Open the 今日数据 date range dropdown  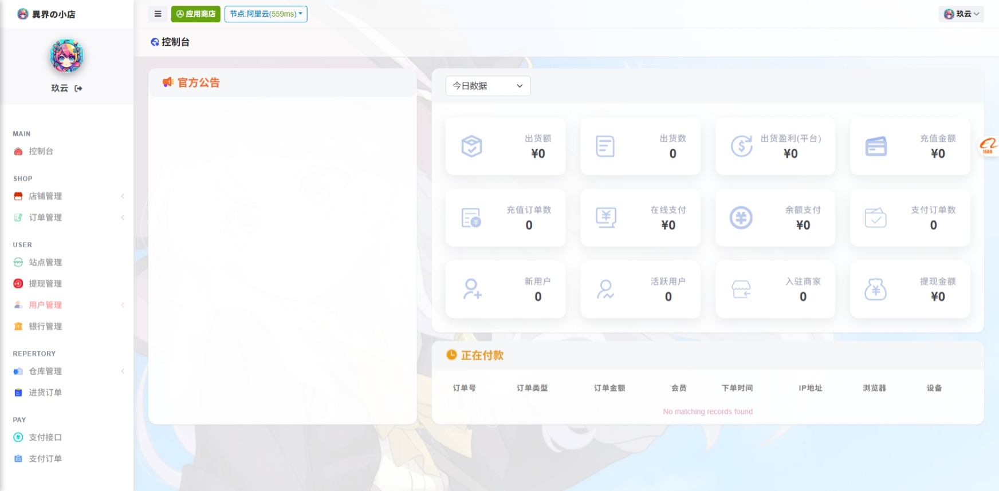pos(488,86)
